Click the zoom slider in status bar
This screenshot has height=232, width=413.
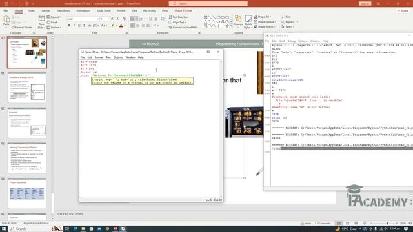tap(383, 223)
